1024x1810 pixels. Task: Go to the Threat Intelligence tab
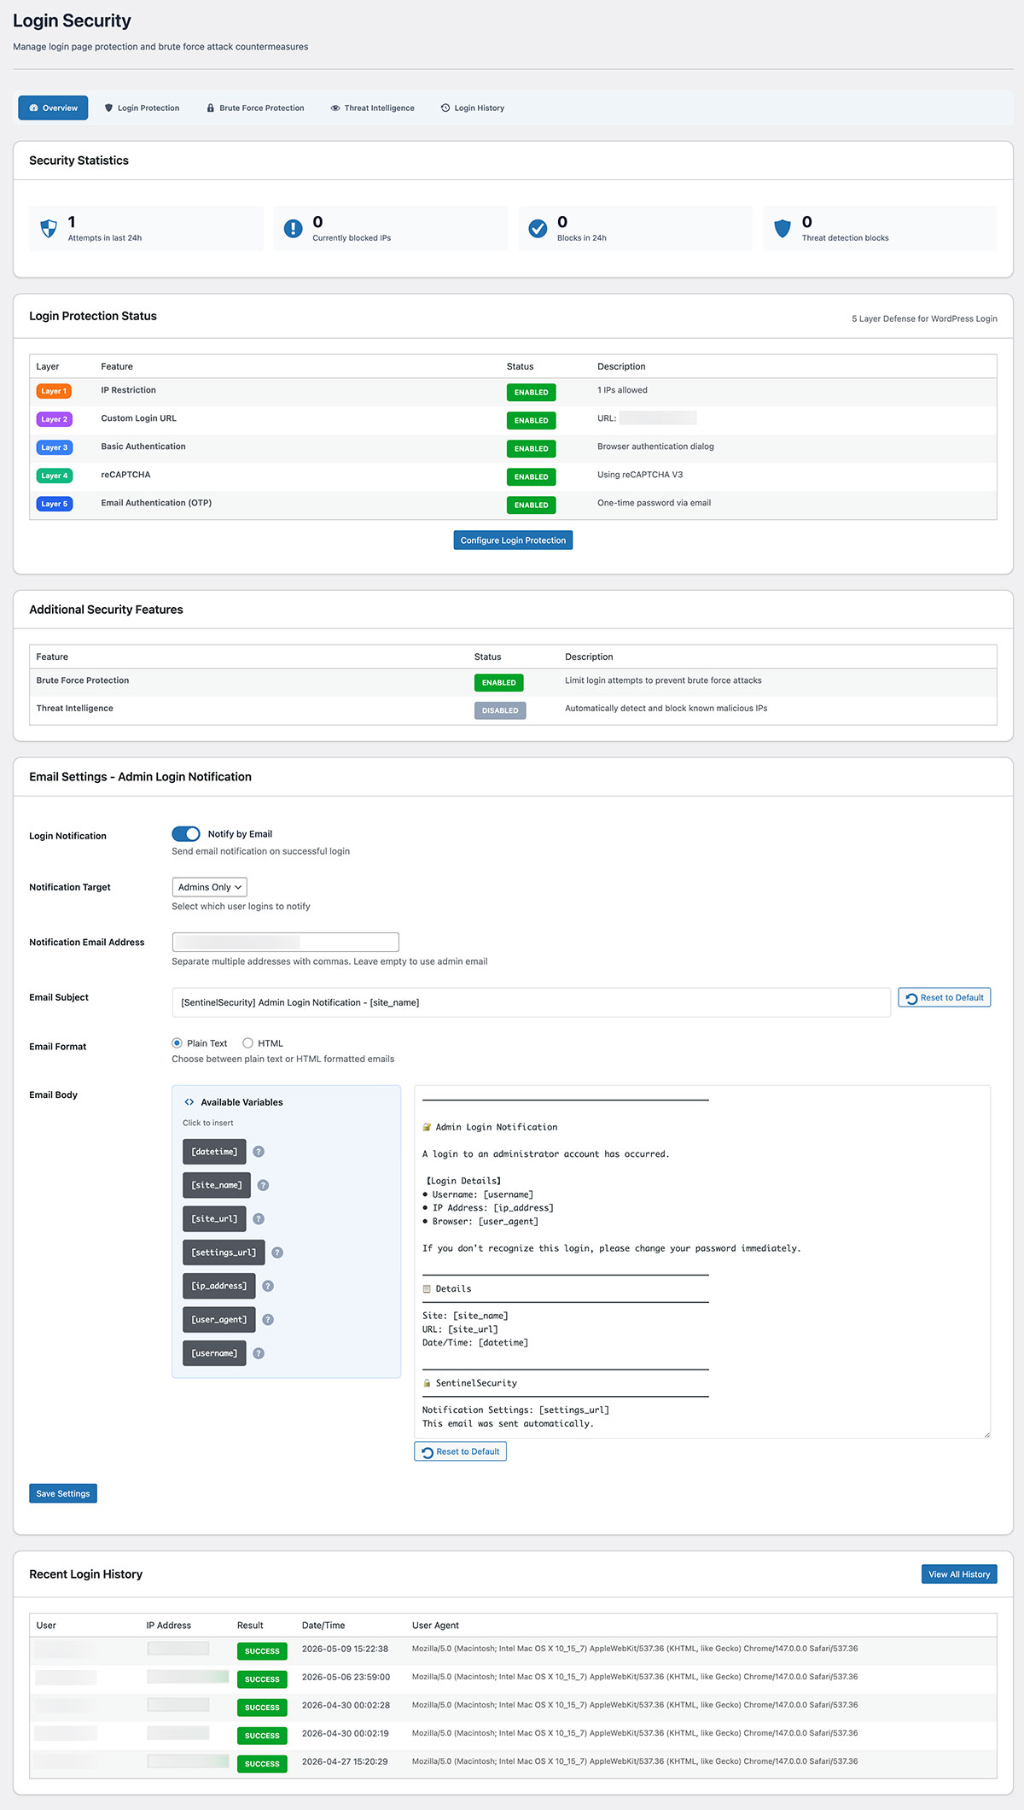(372, 108)
